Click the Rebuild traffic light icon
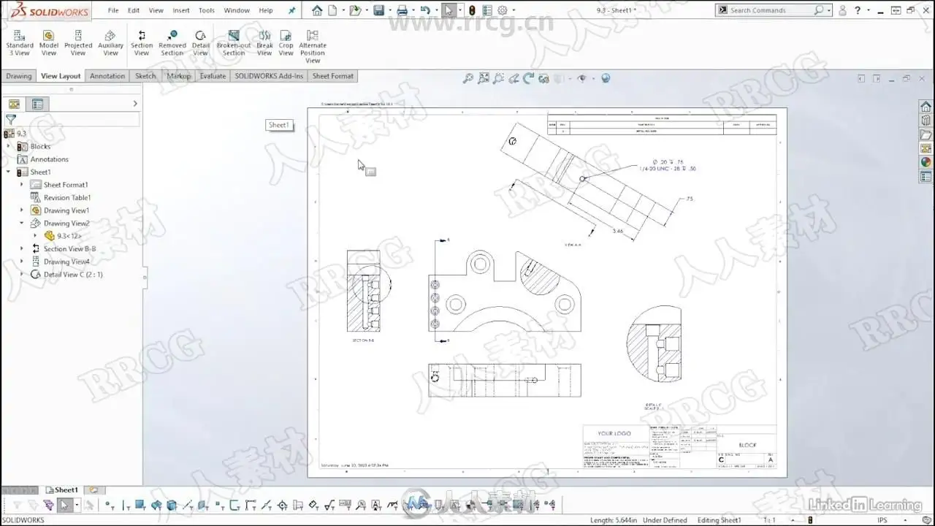Screen dimensions: 935x526 [472, 10]
